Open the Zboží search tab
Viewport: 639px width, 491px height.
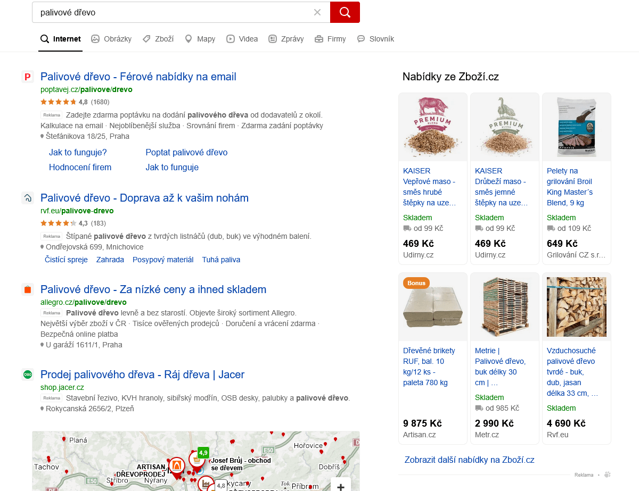158,39
